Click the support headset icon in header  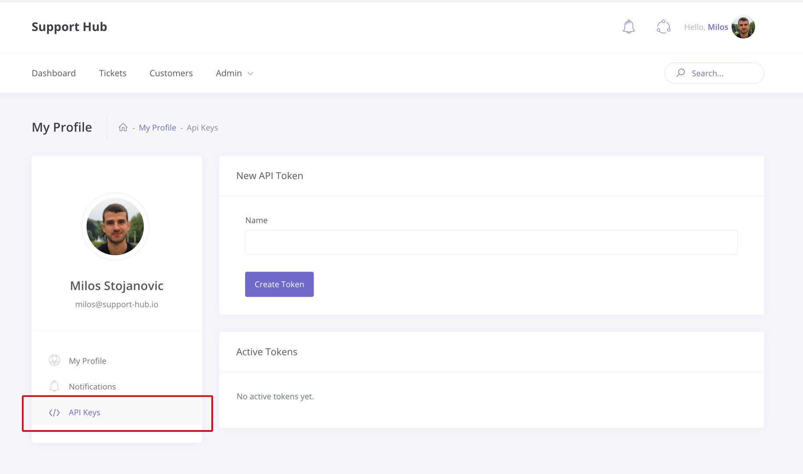tap(663, 27)
